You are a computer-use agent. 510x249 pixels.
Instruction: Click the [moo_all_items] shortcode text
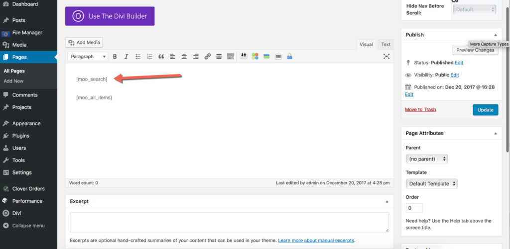tap(94, 98)
